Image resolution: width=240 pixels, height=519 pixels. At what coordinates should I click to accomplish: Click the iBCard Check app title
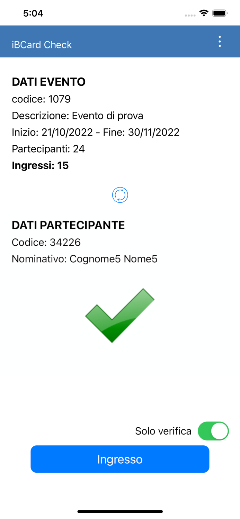tap(42, 45)
